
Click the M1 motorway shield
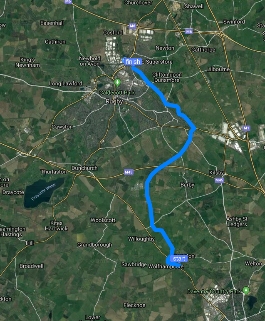point(246,128)
